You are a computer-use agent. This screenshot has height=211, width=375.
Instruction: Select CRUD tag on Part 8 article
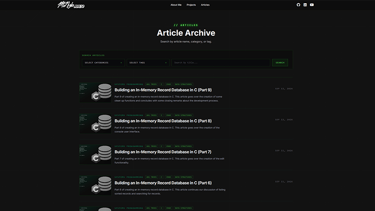click(x=169, y=115)
